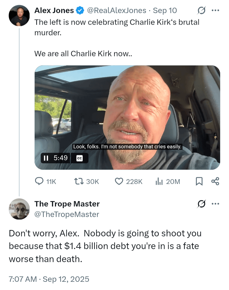This screenshot has height=290, width=229.
Task: Like the tweet with 228K likes
Action: click(x=119, y=181)
